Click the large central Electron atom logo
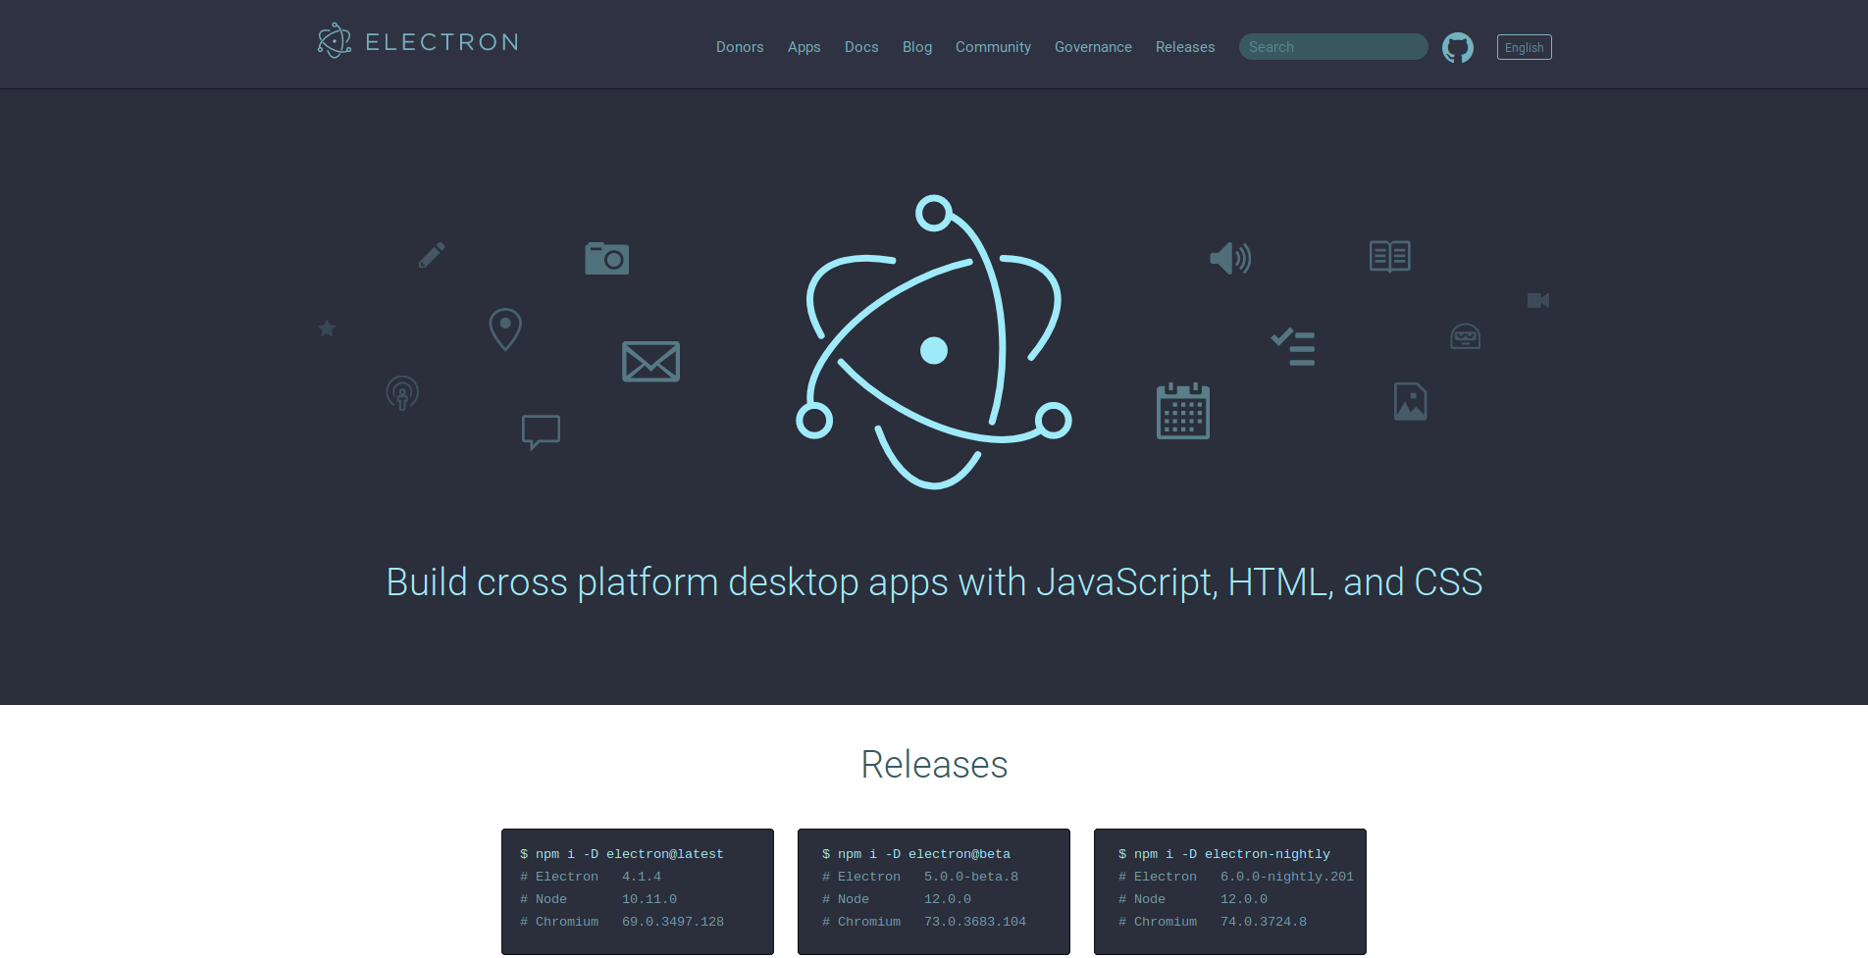 (934, 347)
